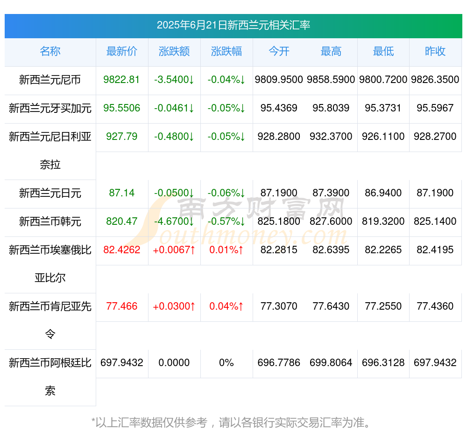The width and height of the screenshot is (467, 437).
Task: Click the 最新价 cell in the 阿根廷比索 row
Action: 121,363
